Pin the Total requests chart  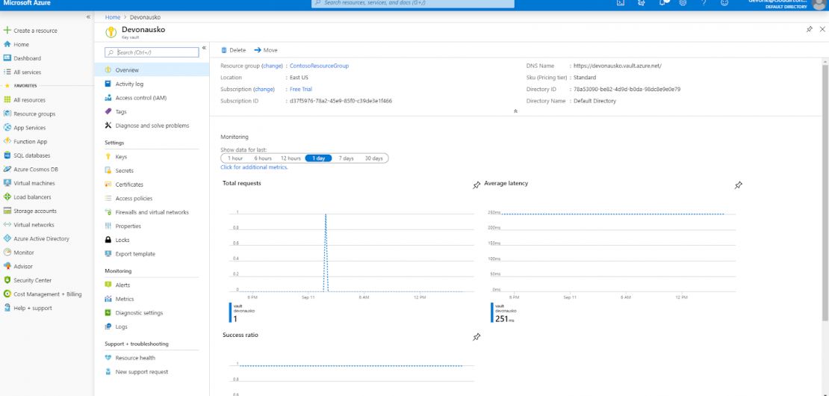click(x=476, y=185)
